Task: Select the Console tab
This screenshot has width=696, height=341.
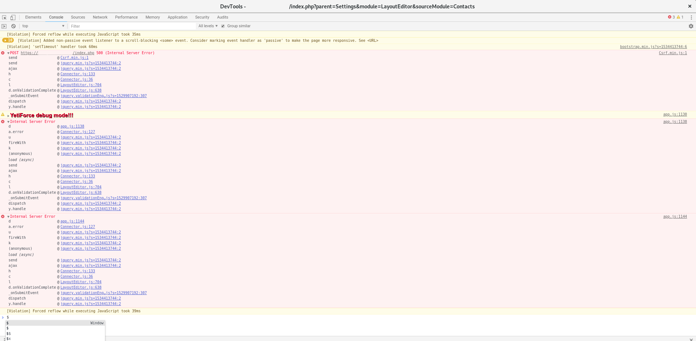Action: pos(56,17)
